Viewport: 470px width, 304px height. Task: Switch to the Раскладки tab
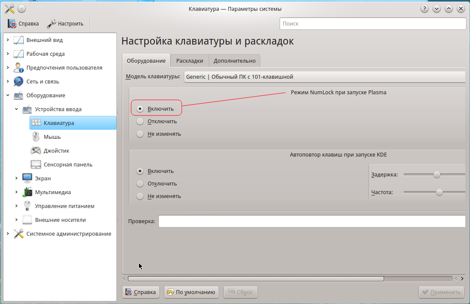[190, 61]
